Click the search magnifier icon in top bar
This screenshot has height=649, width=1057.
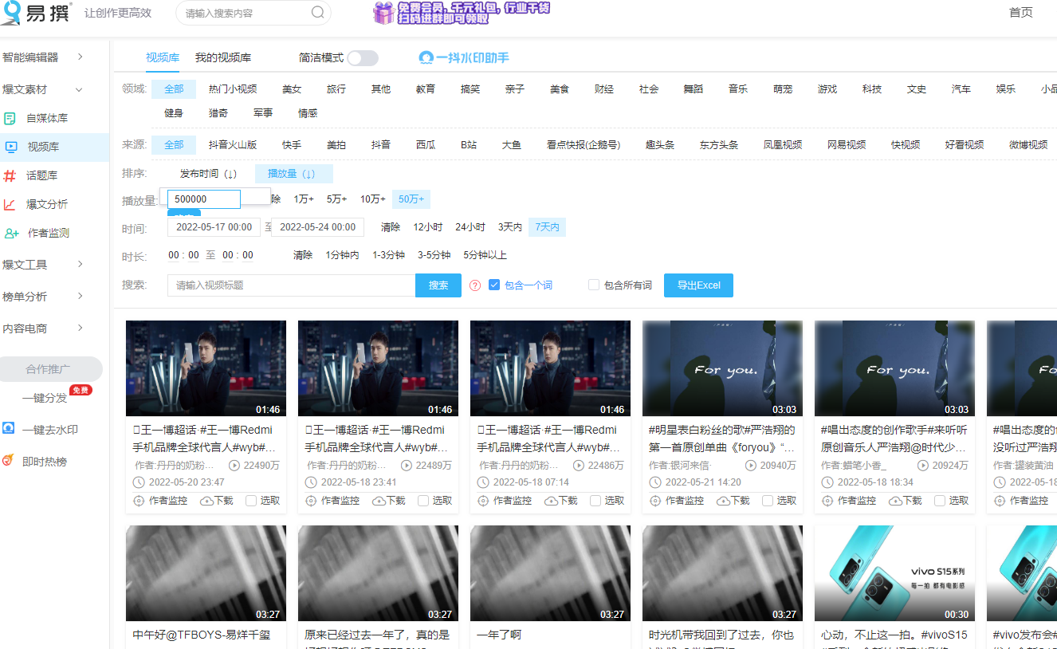point(317,13)
